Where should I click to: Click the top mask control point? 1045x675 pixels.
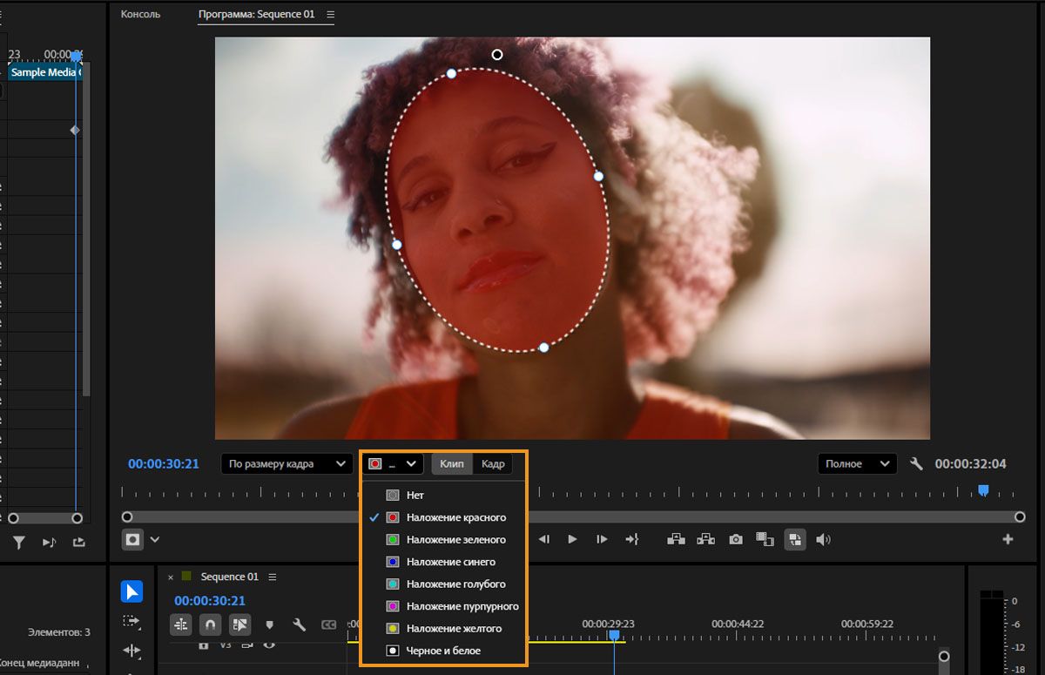(451, 74)
